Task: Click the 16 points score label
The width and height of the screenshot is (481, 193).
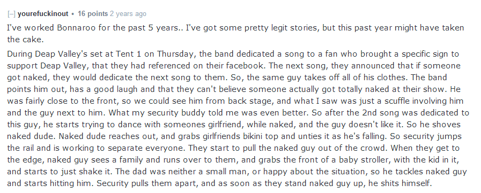Action: pyautogui.click(x=93, y=14)
